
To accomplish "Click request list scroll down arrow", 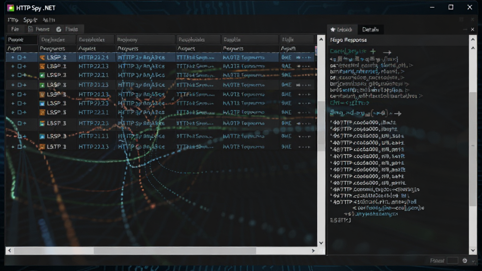I will tap(321, 243).
